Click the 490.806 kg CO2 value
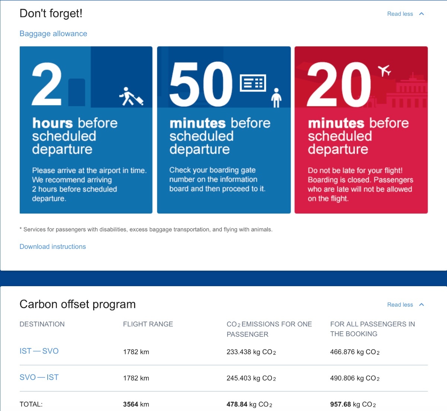 pos(355,378)
